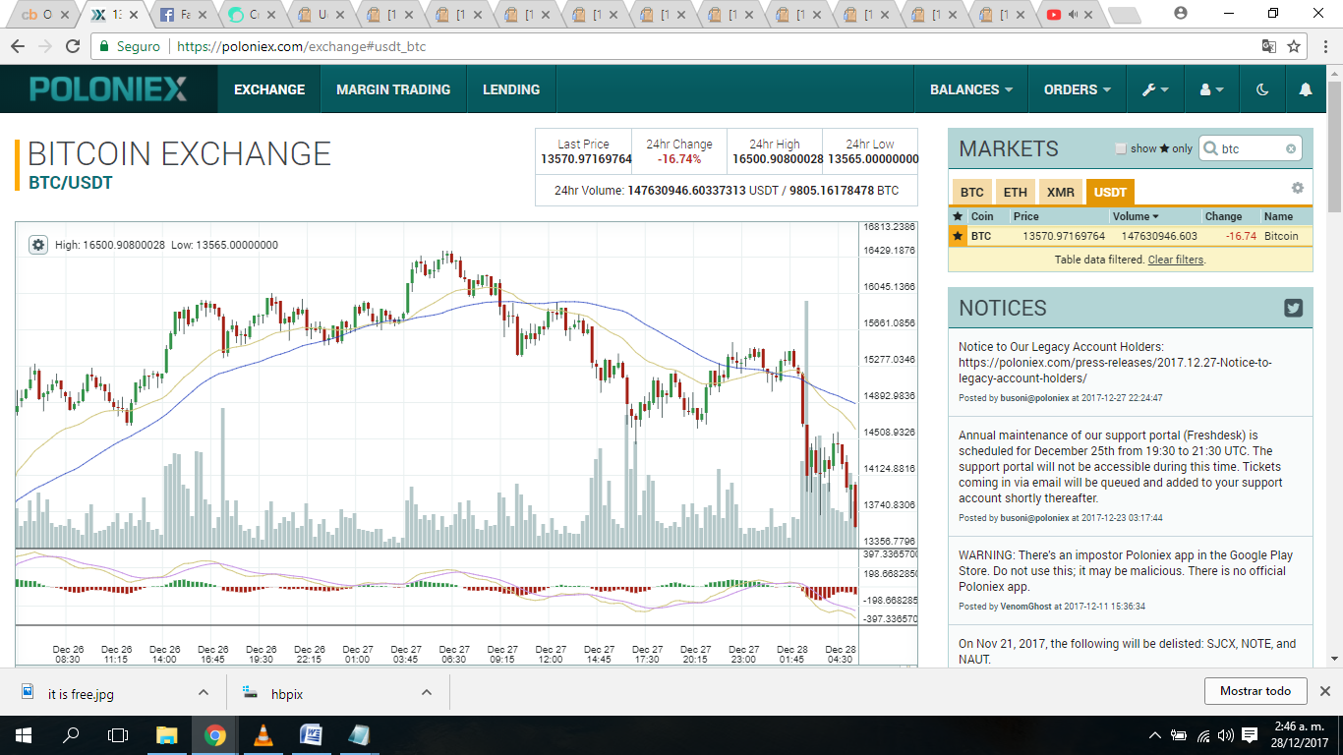Viewport: 1343px width, 755px height.
Task: Click the volume icon in tray
Action: (x=1225, y=735)
